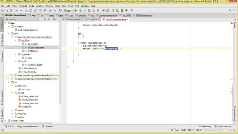Collapse the m_UI package arrow
This screenshot has width=238, height=134.
click(x=16, y=61)
